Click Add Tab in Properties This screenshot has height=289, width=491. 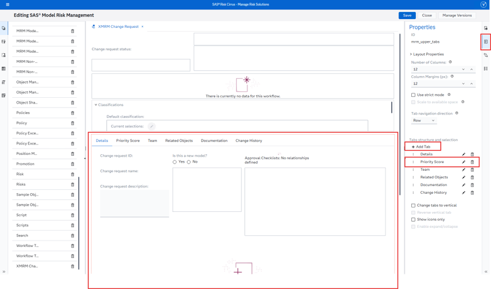click(x=421, y=146)
